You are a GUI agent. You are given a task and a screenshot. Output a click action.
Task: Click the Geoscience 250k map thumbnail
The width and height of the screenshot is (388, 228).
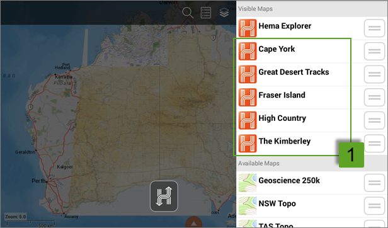coord(248,183)
